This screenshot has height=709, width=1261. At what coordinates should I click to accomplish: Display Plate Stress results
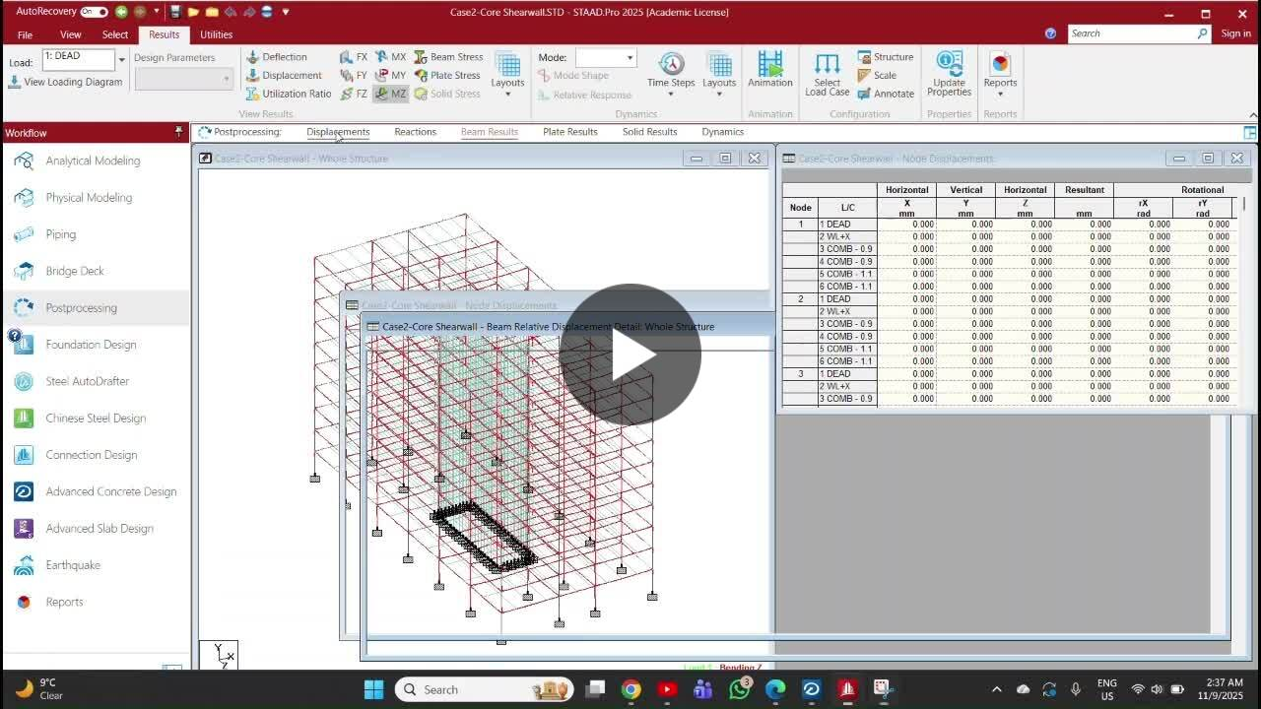[x=447, y=76]
